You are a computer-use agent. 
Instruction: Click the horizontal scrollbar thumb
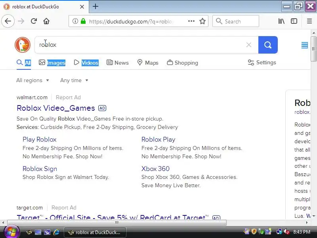pyautogui.click(x=117, y=223)
